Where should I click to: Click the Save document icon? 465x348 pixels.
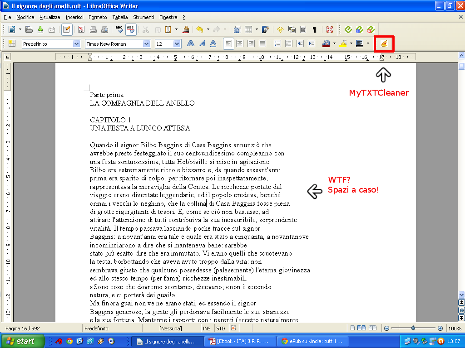(x=40, y=30)
